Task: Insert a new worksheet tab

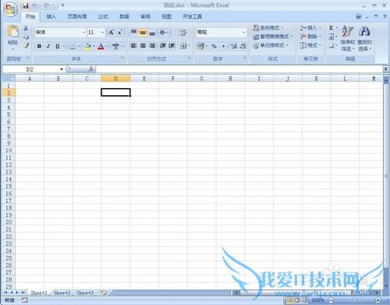Action: point(104,293)
